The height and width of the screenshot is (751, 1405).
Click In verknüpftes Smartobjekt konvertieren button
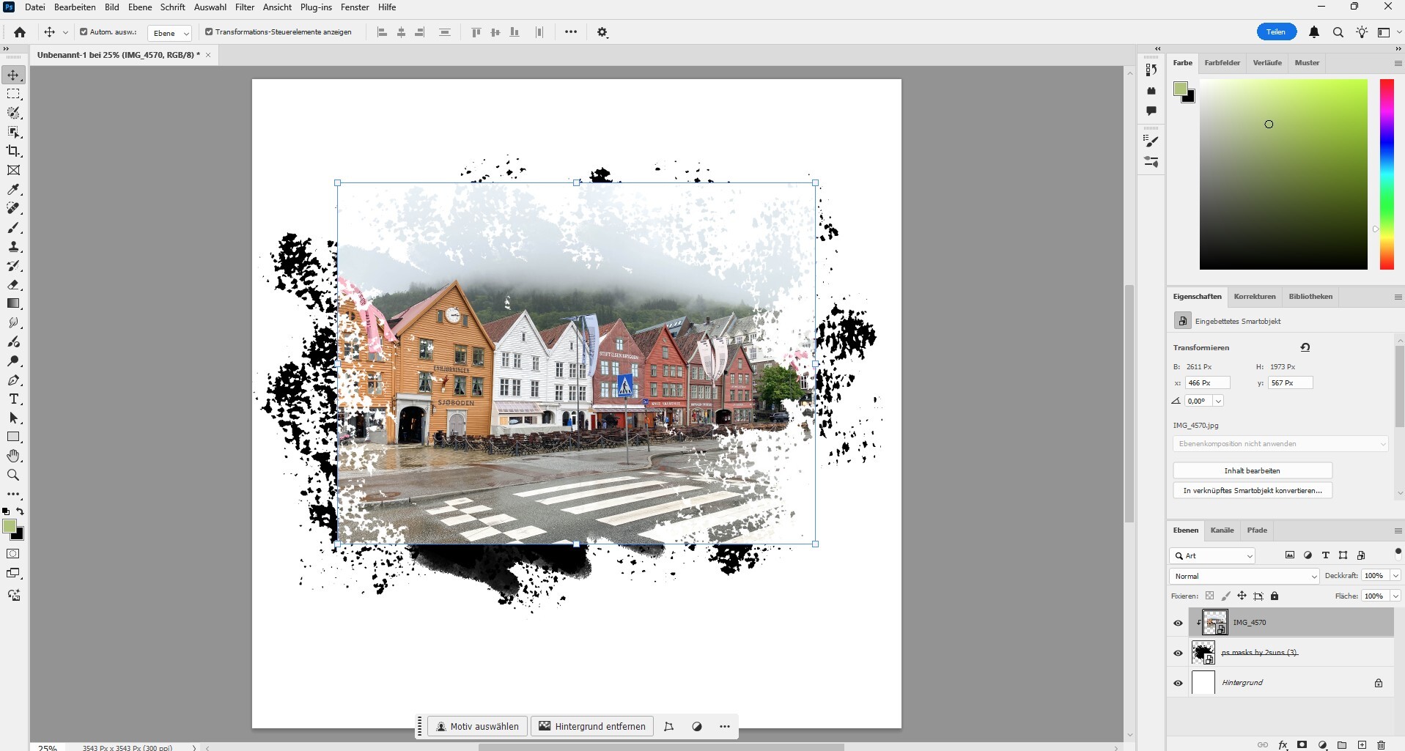tap(1252, 491)
